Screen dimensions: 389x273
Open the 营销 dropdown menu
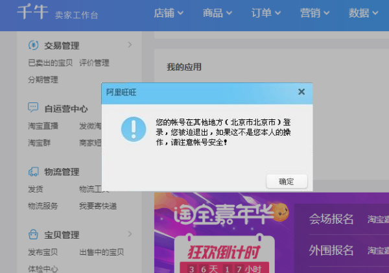314,13
